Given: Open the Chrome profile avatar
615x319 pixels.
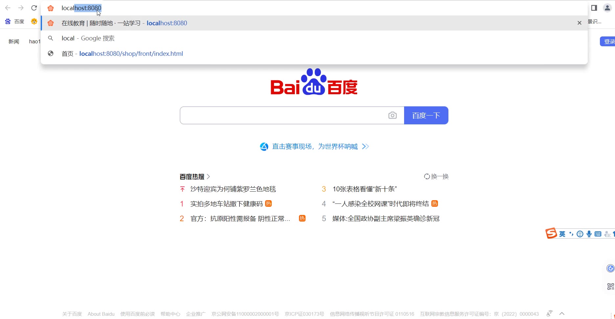Looking at the screenshot, I should (607, 8).
